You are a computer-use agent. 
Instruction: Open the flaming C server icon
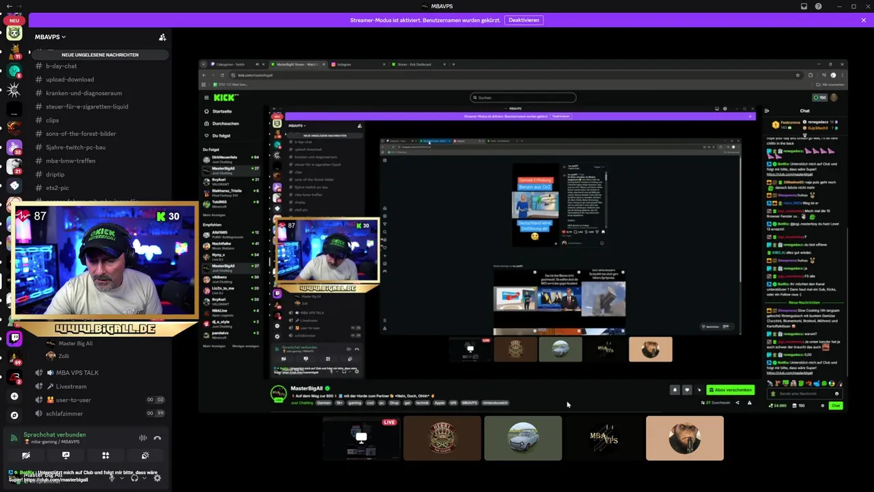tap(14, 128)
